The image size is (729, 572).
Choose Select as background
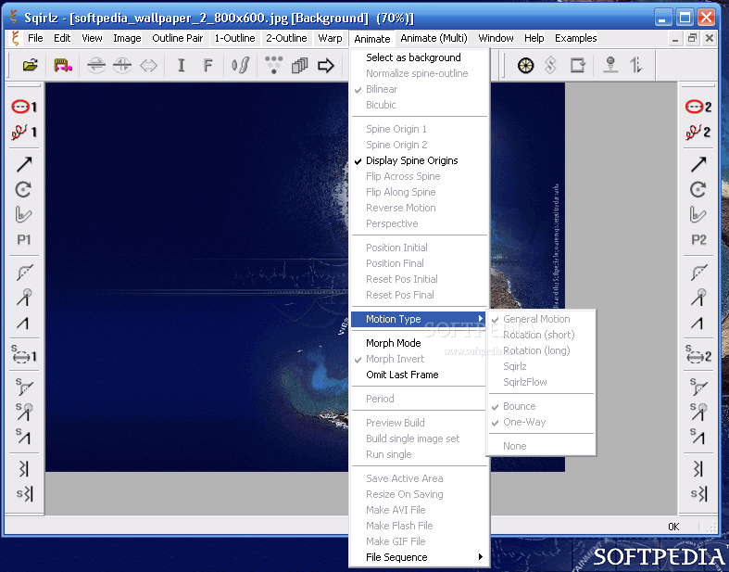tap(413, 57)
